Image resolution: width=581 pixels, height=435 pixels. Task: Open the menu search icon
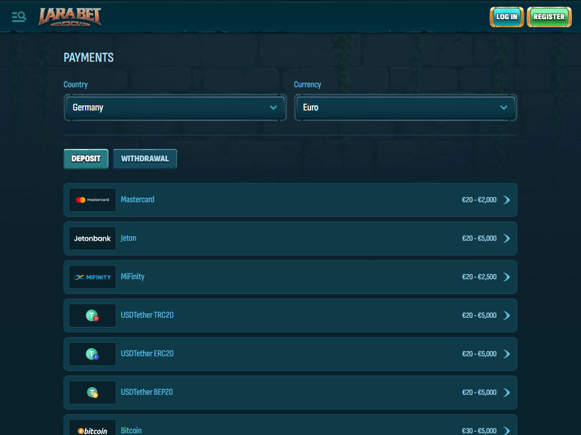pyautogui.click(x=19, y=16)
